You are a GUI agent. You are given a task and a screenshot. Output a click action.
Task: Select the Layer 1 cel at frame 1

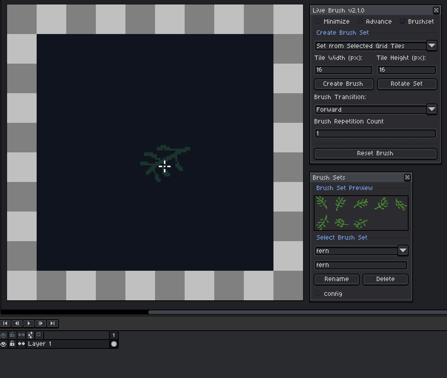(114, 344)
